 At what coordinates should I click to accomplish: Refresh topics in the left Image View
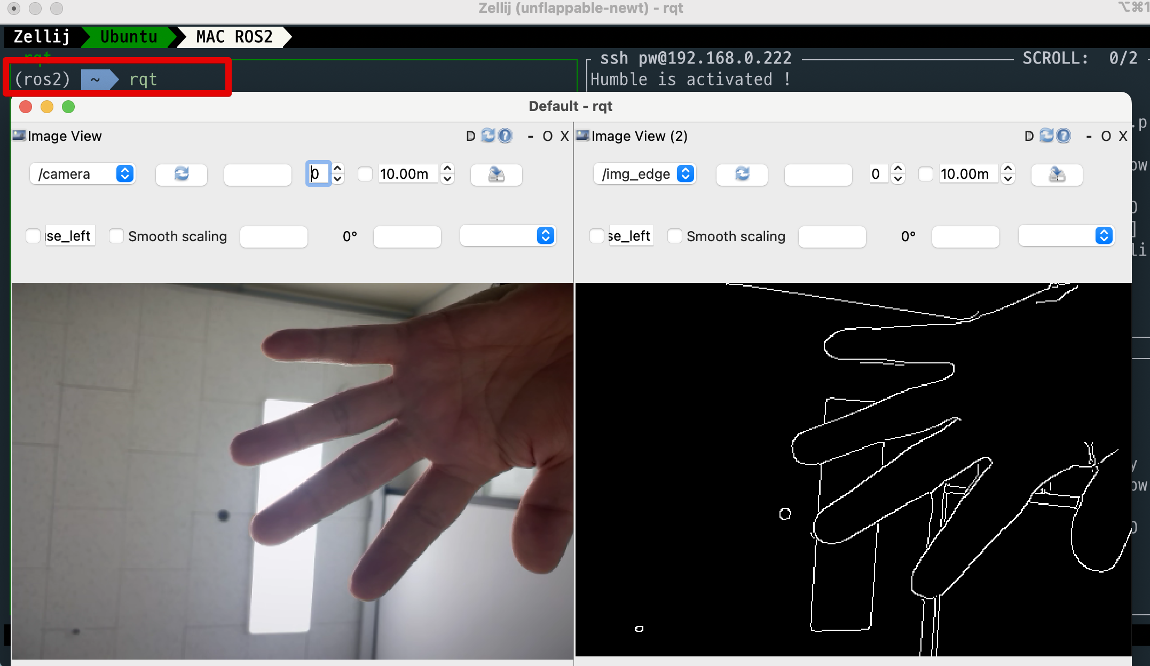(x=182, y=174)
